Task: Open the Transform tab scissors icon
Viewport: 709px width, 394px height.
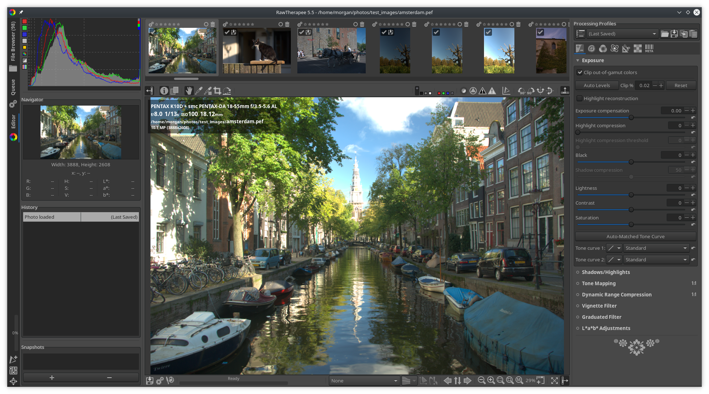Action: pyautogui.click(x=626, y=48)
